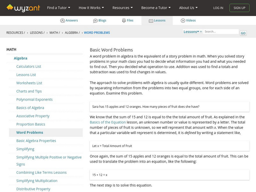The image size is (256, 192).
Task: Expand the Become a Tutor dropdown
Action: pos(156,8)
